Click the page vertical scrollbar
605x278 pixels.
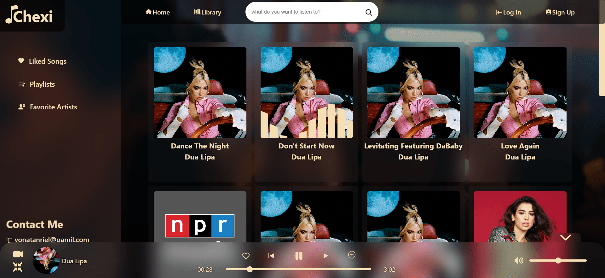pos(602,60)
